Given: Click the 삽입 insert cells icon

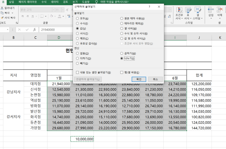Looking at the screenshot, I should tap(211, 10).
